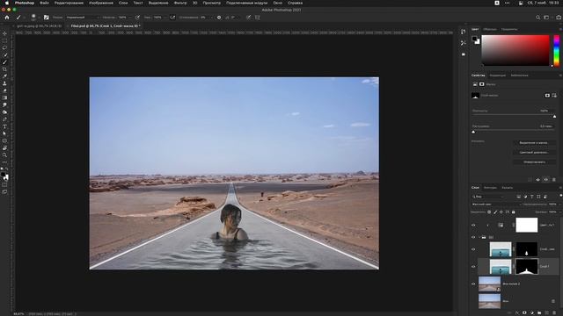
Task: Toggle lock image pixels brush icon
Action: 495,212
